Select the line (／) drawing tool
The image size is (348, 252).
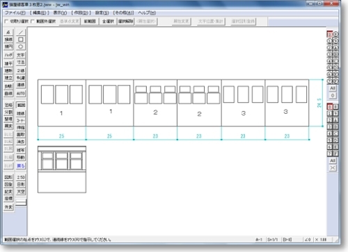(21, 32)
